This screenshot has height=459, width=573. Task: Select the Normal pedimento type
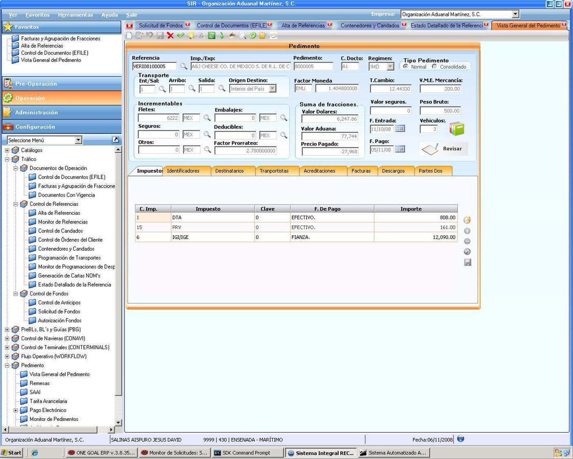tap(406, 67)
